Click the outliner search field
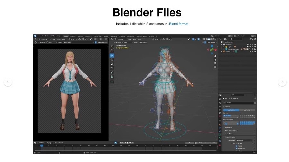Image resolution: width=289 pixels, height=162 pixels. pyautogui.click(x=236, y=39)
